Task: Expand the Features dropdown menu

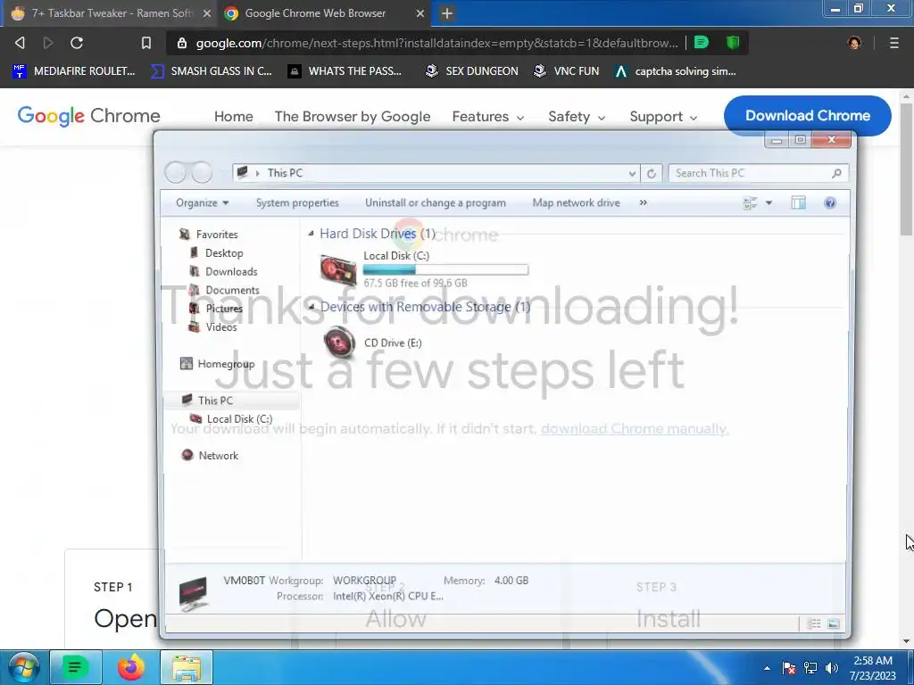Action: tap(488, 117)
